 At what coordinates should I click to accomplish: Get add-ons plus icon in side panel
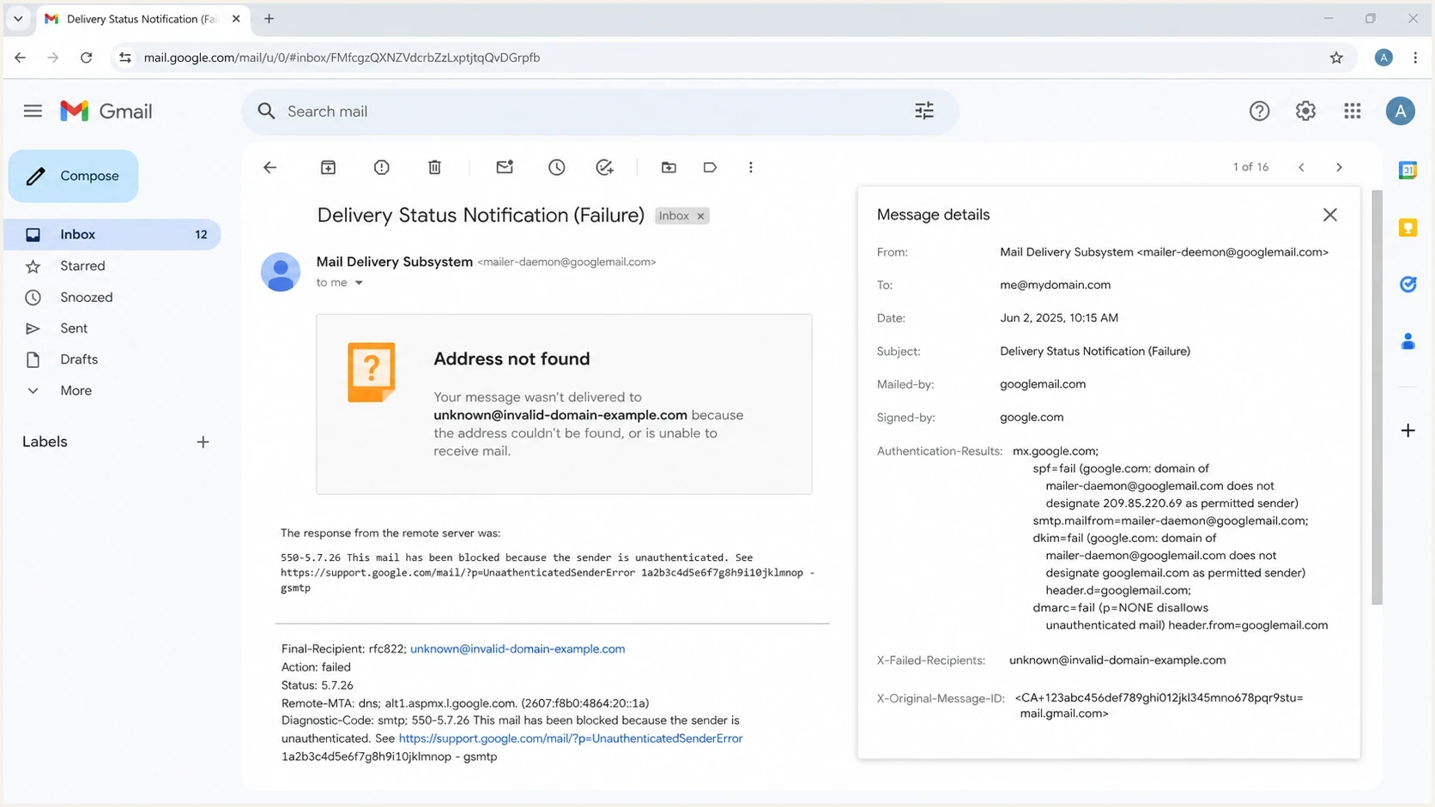tap(1408, 431)
